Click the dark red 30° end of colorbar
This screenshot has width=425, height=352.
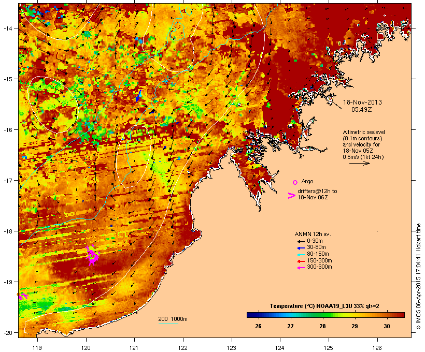tap(401, 315)
